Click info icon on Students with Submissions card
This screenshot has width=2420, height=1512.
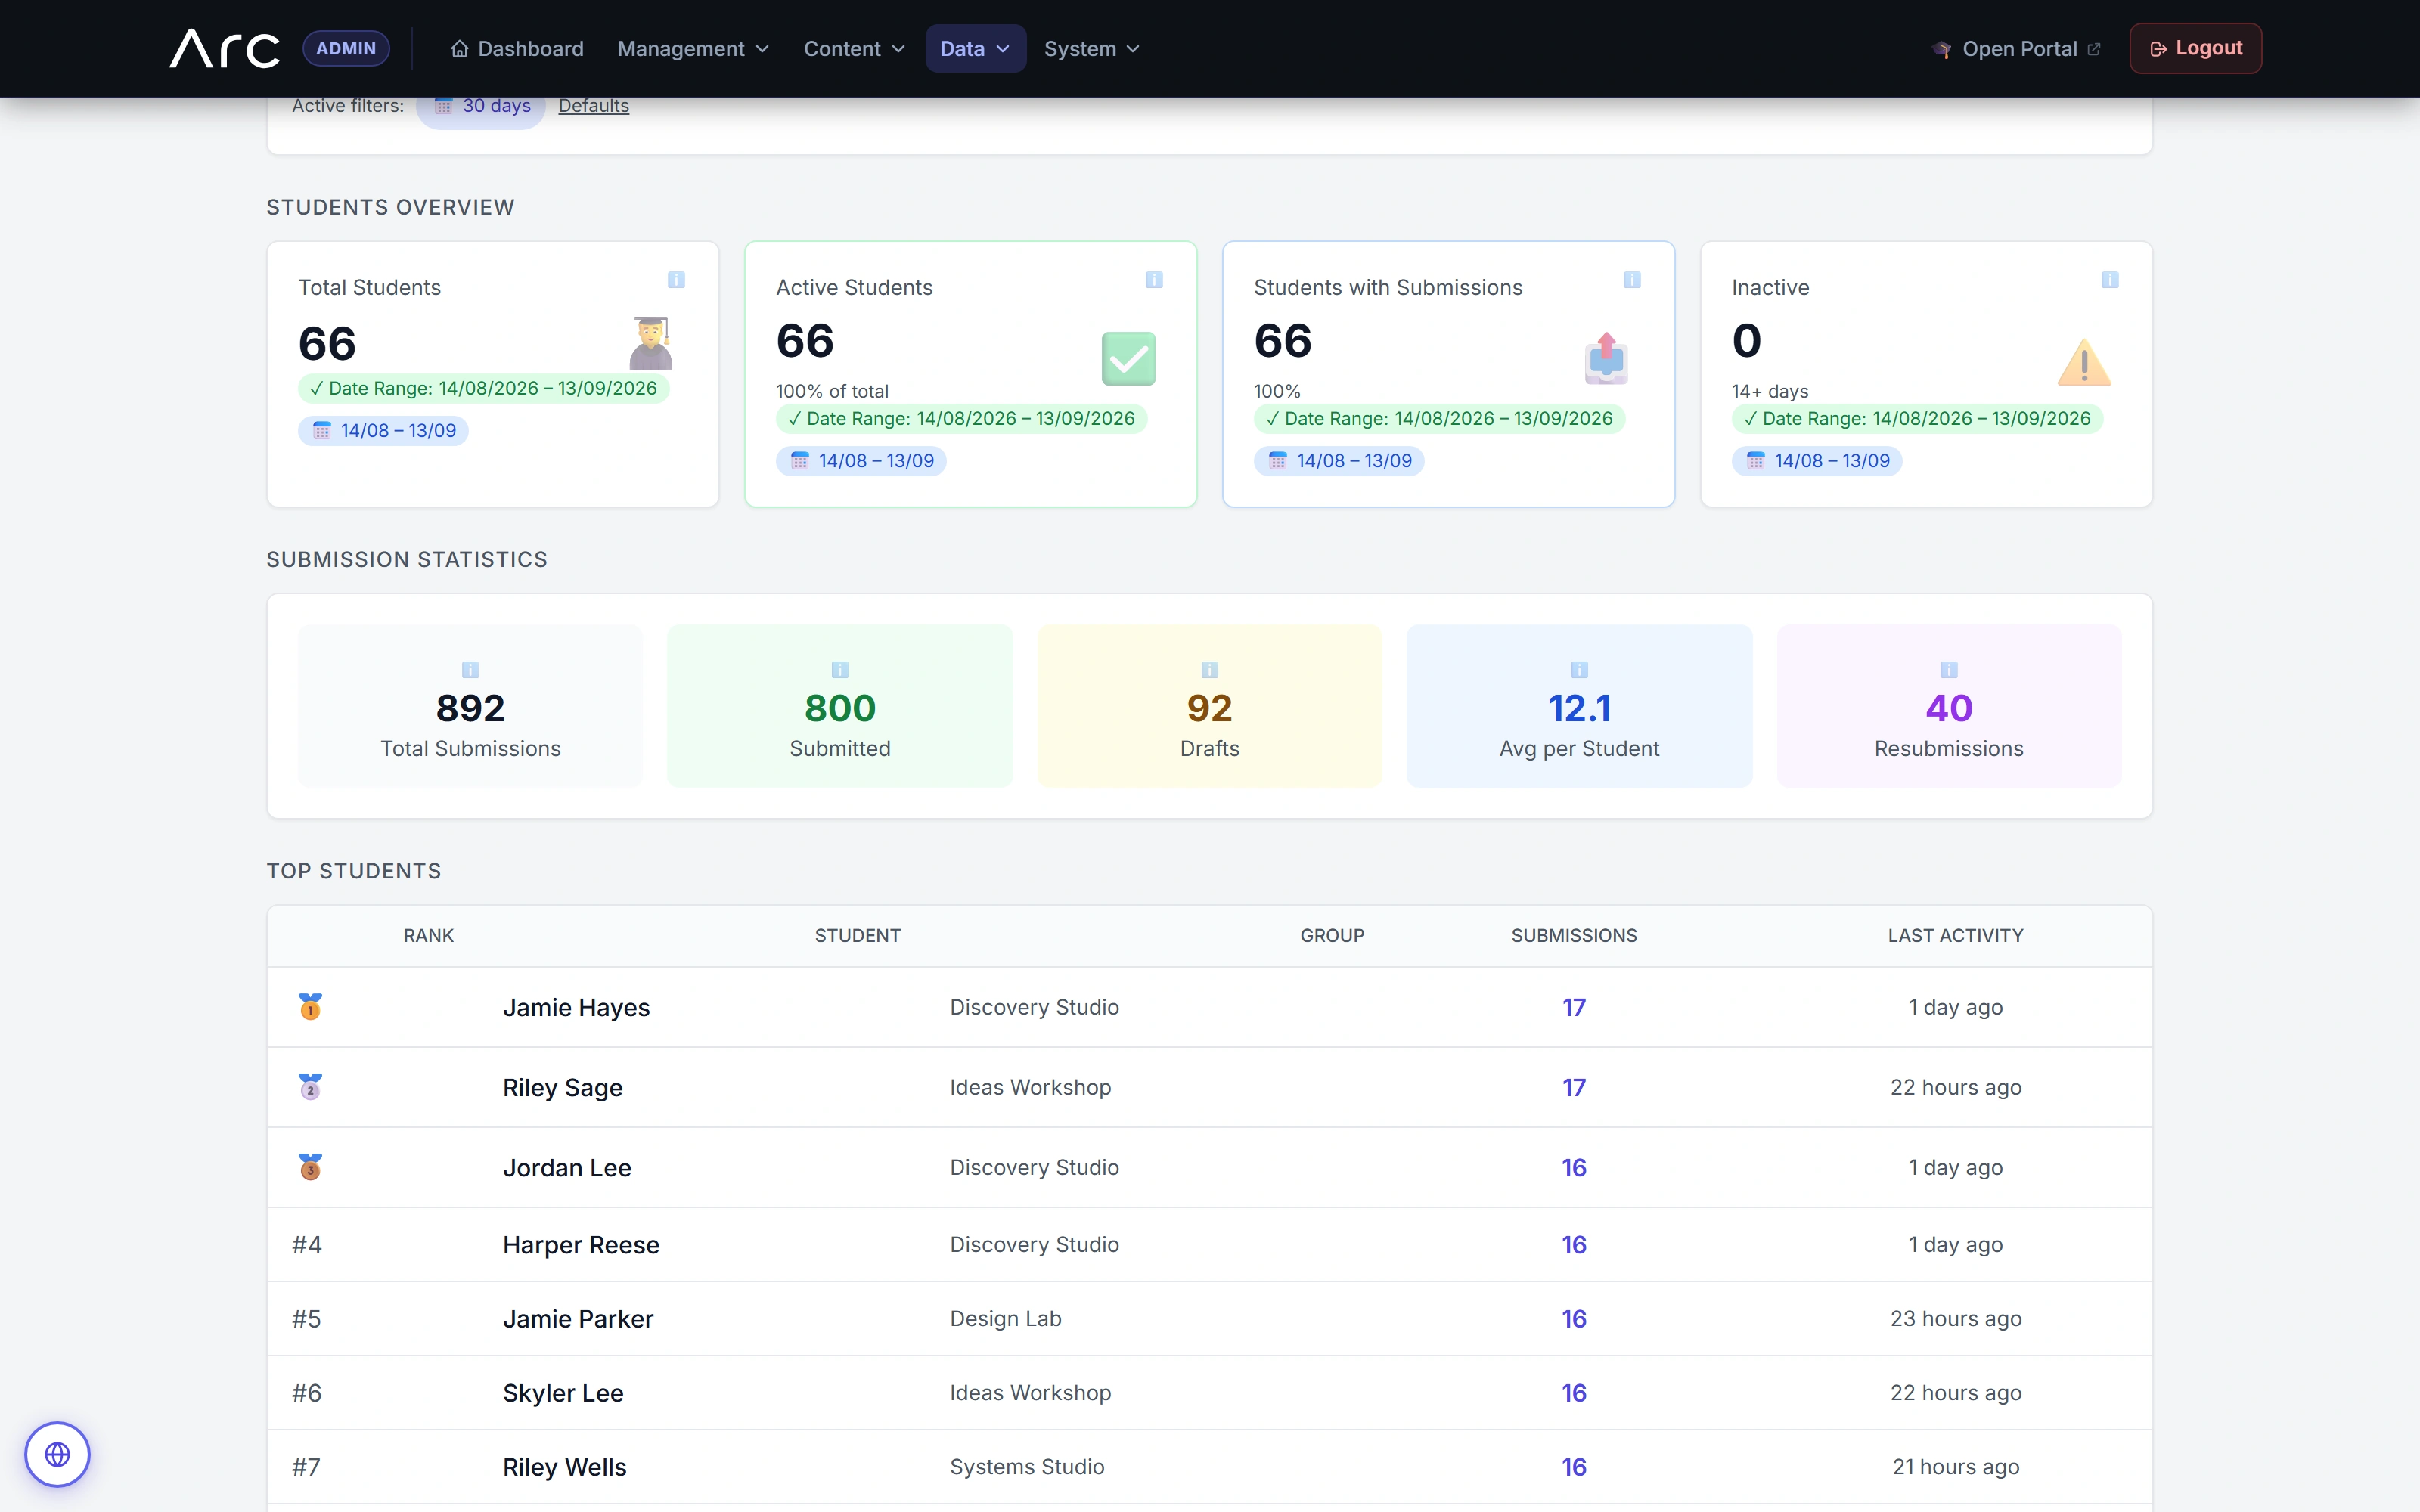pos(1632,280)
